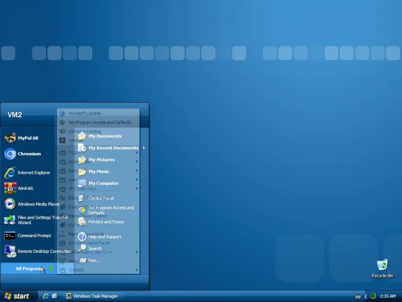Open the Run... dialog icon
The height and width of the screenshot is (302, 402).
(x=82, y=260)
